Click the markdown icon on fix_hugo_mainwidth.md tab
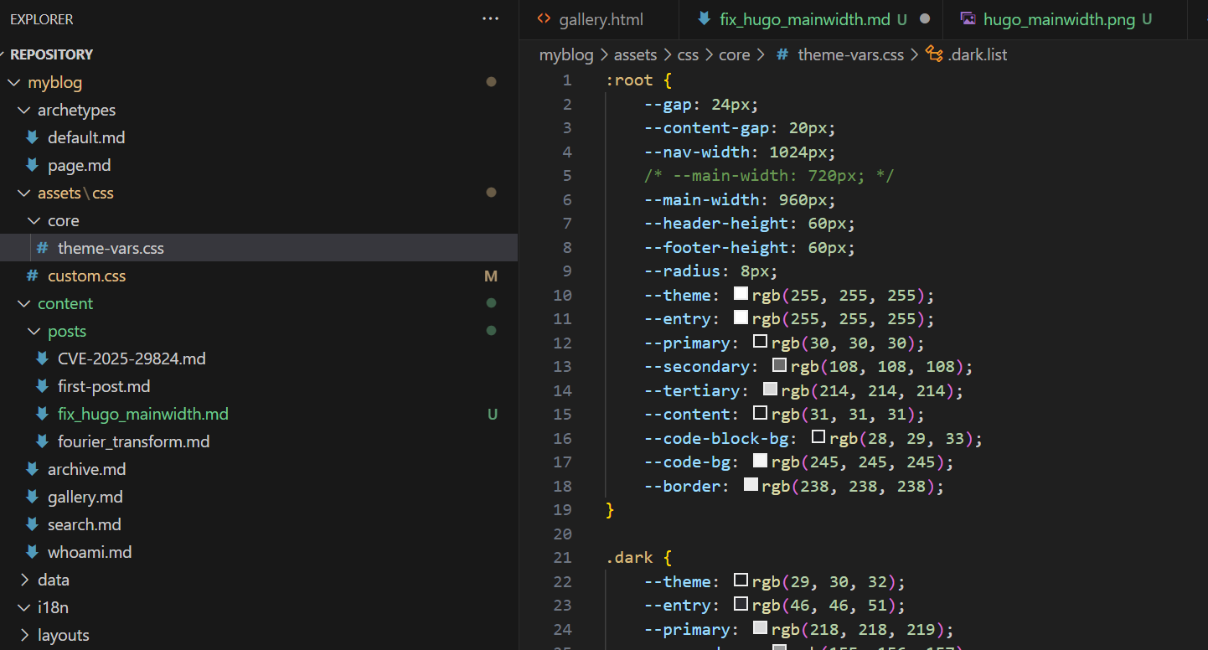The image size is (1208, 650). 704,18
